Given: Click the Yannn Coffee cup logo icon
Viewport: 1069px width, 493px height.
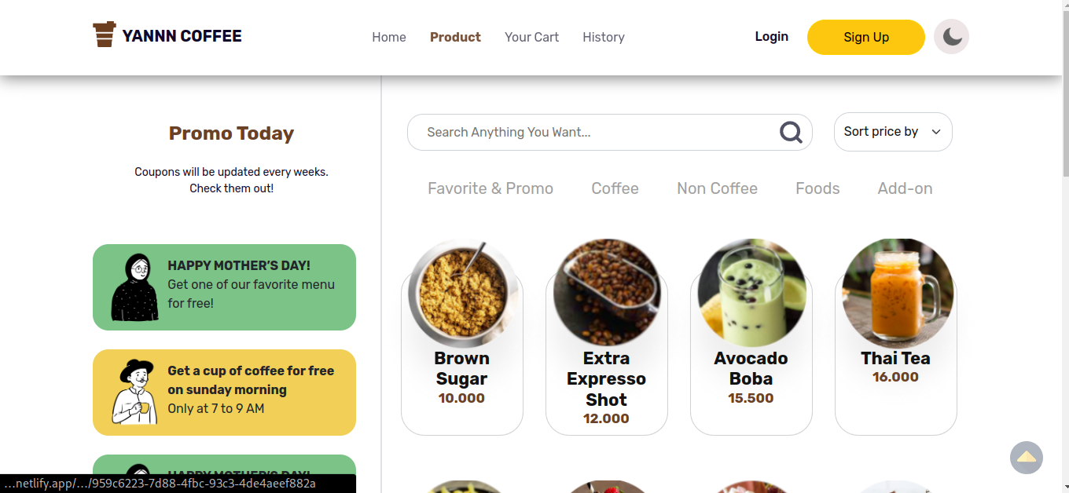Looking at the screenshot, I should (x=103, y=35).
